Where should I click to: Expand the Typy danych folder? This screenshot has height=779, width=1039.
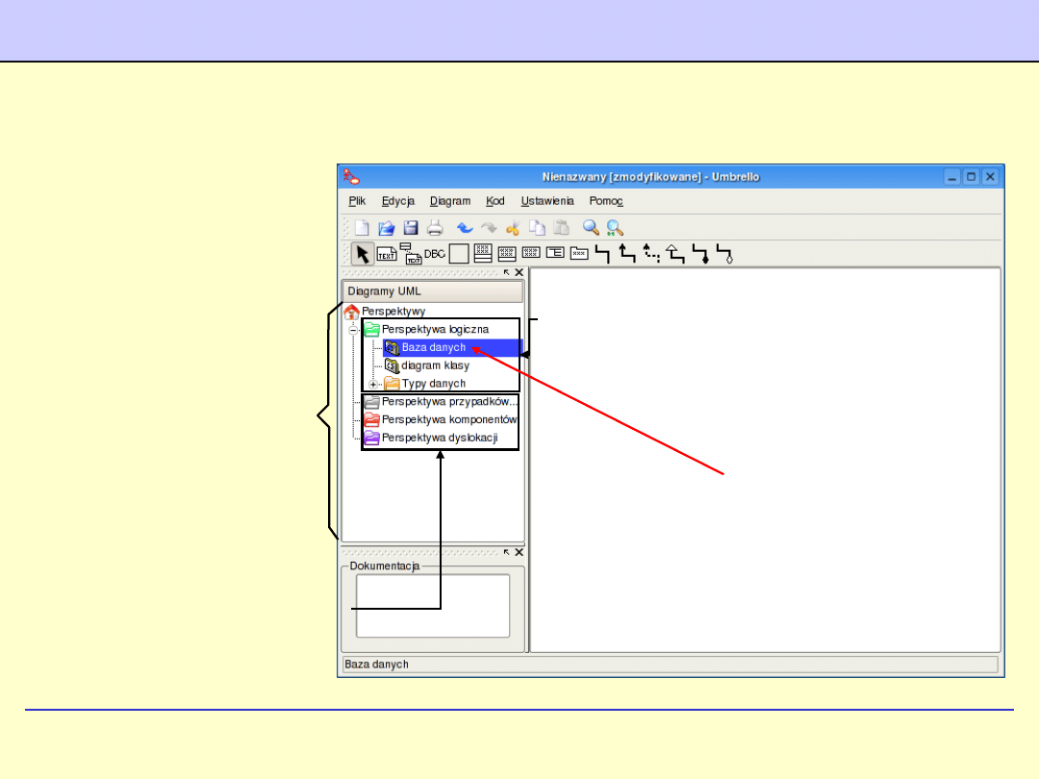click(373, 384)
